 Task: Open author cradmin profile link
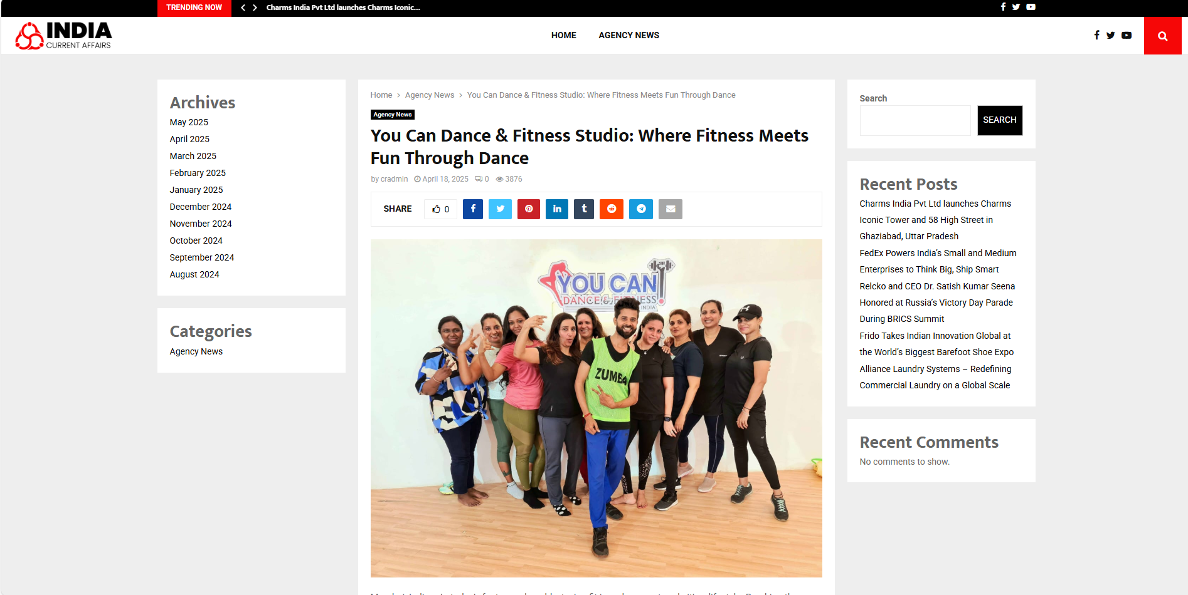(x=394, y=179)
